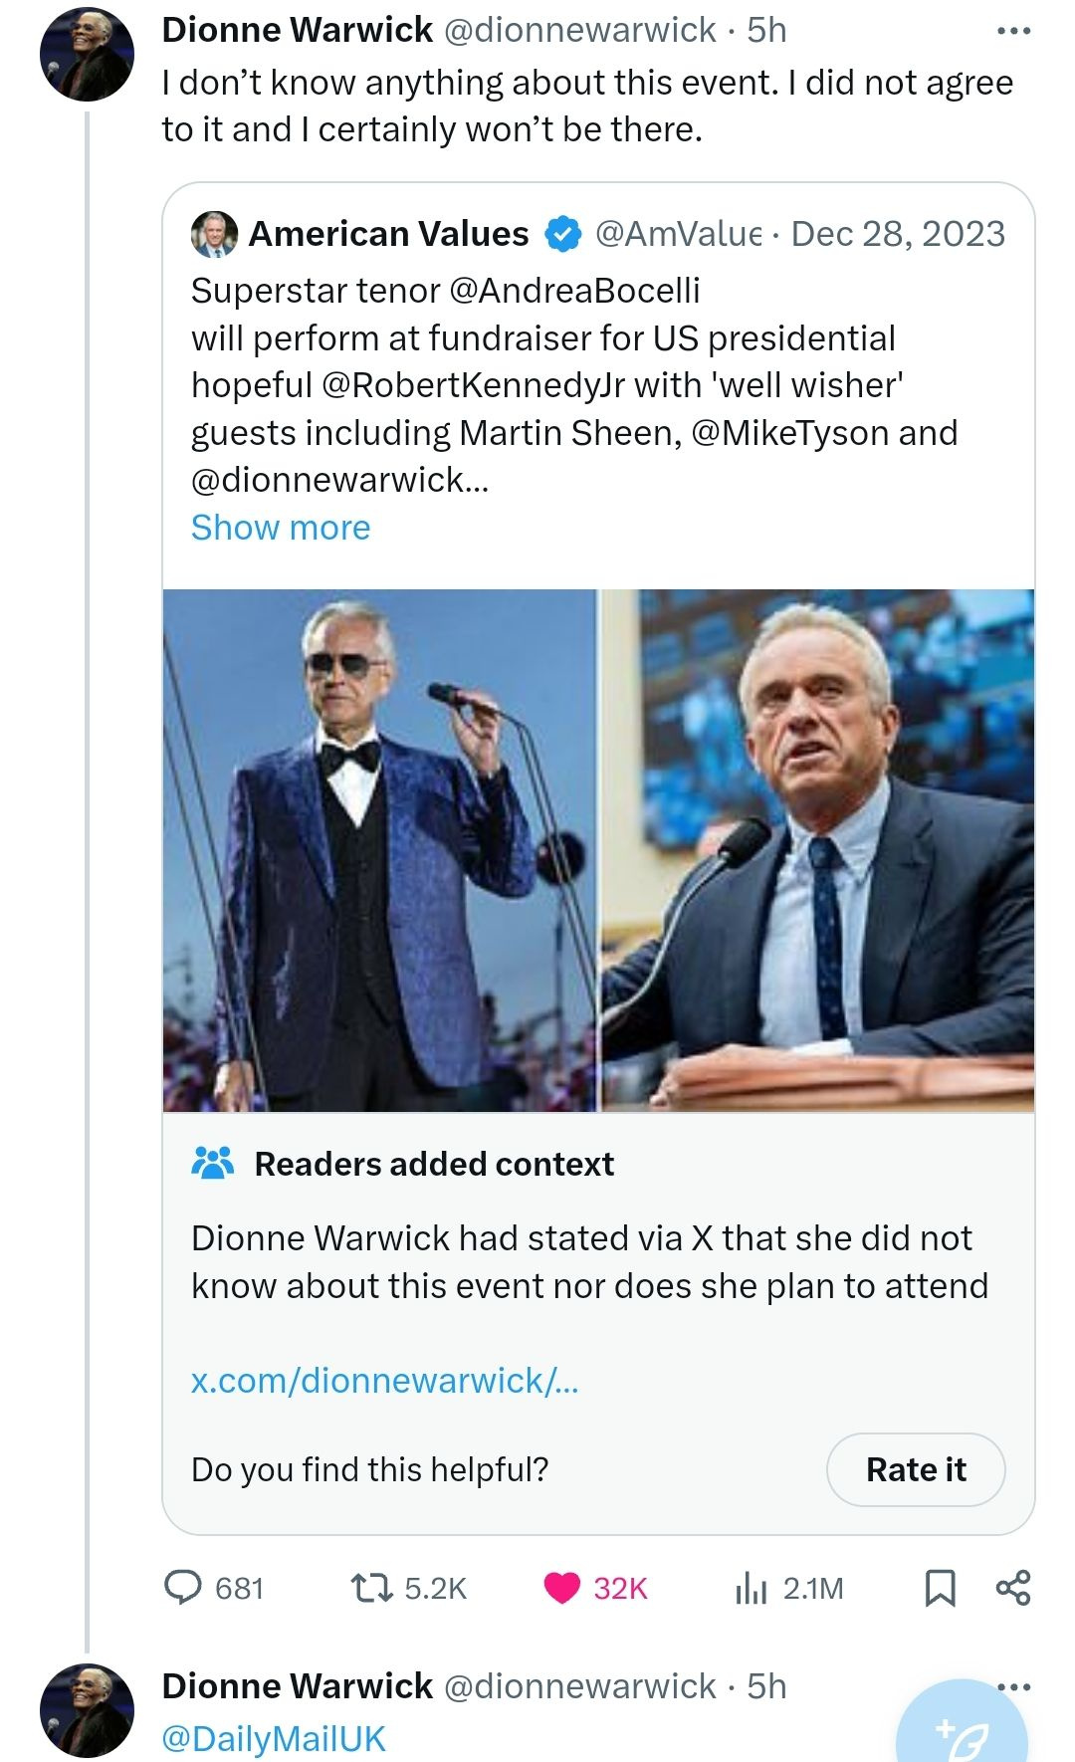View the photo of man at microphone desk
The height and width of the screenshot is (1762, 1075).
pos(818,850)
